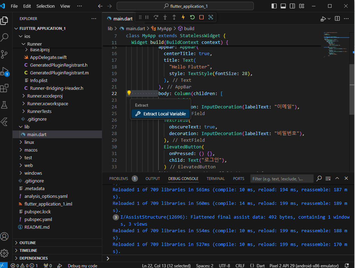The width and height of the screenshot is (355, 268).
Task: Maximize the panel size chevron
Action: click(337, 178)
